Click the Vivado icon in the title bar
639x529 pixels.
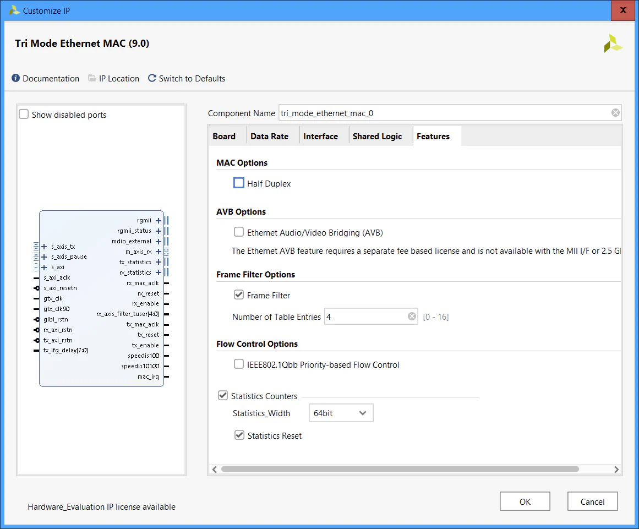pyautogui.click(x=14, y=10)
